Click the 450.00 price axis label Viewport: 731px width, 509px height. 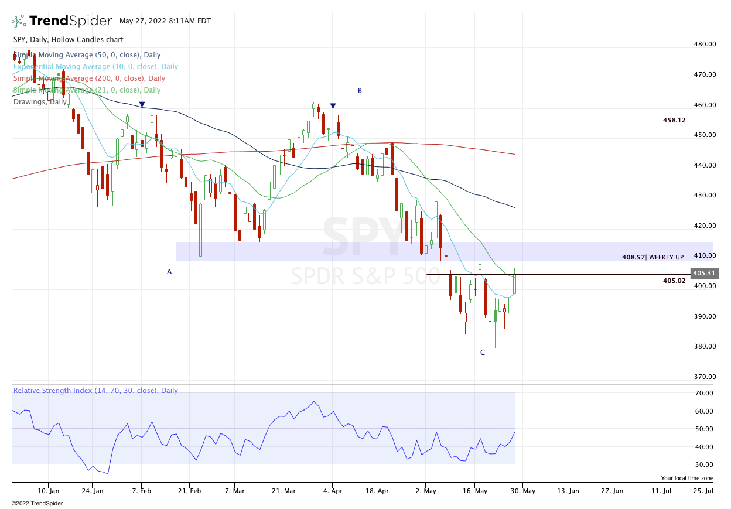705,135
